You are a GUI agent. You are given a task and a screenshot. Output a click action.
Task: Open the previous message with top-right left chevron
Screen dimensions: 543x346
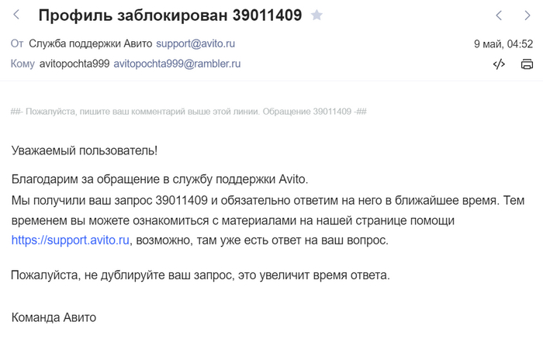[x=499, y=16]
